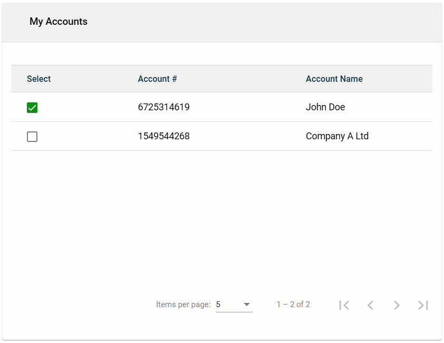
Task: Click the next page arrow
Action: (x=397, y=305)
